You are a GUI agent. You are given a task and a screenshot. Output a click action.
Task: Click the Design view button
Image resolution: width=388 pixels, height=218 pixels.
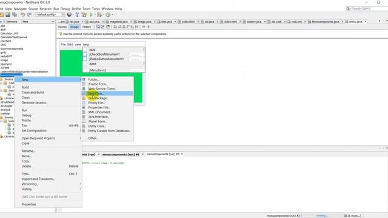pyautogui.click(x=74, y=27)
